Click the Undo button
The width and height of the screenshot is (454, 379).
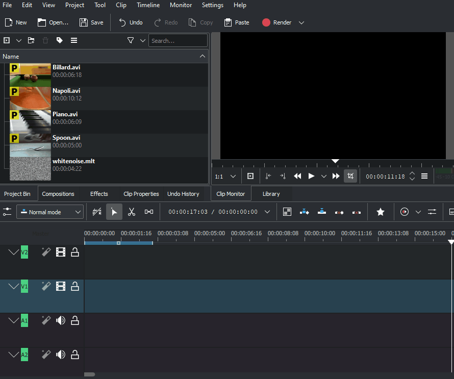[131, 22]
